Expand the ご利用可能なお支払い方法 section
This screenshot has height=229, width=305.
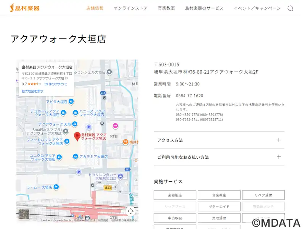coord(219,157)
